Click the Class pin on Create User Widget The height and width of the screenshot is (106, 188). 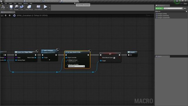[16, 58]
